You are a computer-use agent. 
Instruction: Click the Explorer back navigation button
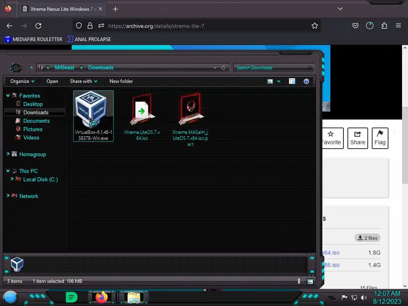[x=16, y=68]
